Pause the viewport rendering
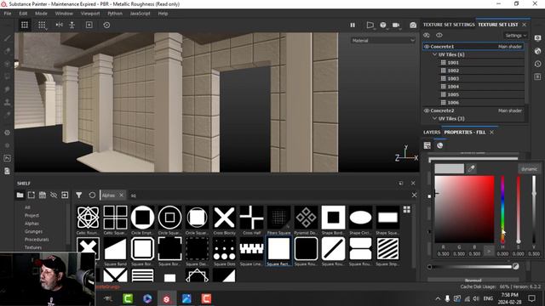The height and width of the screenshot is (306, 545). tap(353, 25)
